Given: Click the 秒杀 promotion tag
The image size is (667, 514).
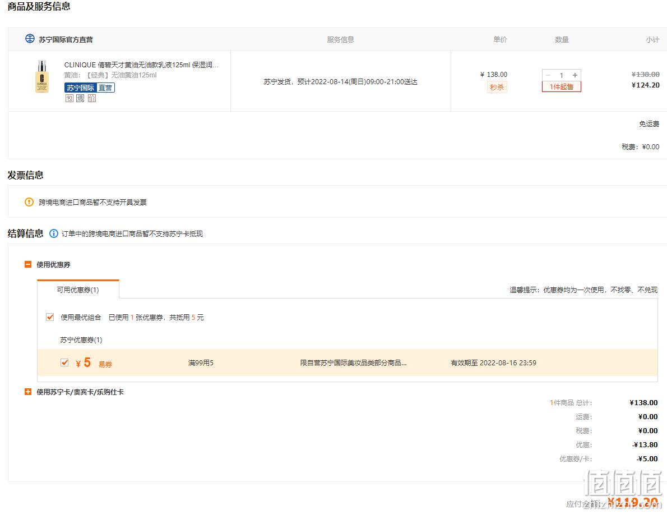Looking at the screenshot, I should pos(497,88).
